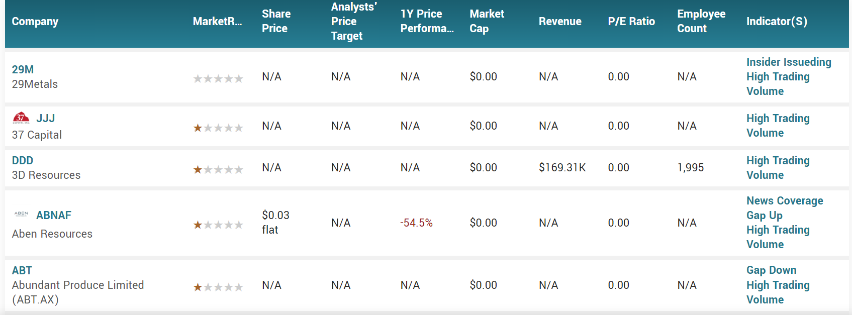Viewport: 852px width, 315px height.
Task: Sort by Employee Count column header
Action: 701,21
